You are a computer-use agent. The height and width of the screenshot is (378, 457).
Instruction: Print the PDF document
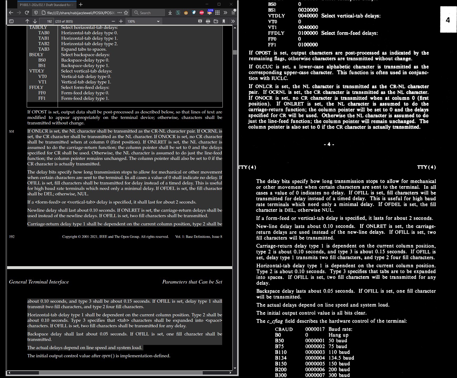click(208, 21)
